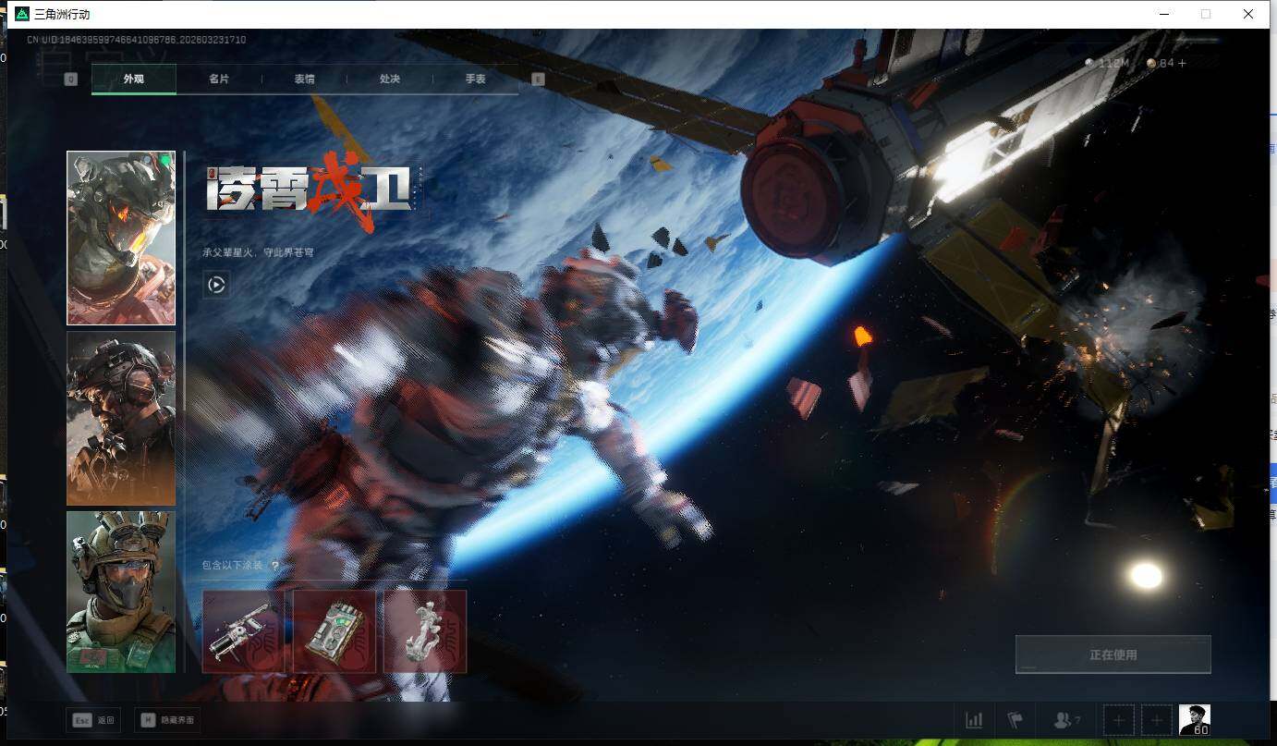Open the 包含以下涂装 help question mark
This screenshot has width=1277, height=746.
[274, 566]
